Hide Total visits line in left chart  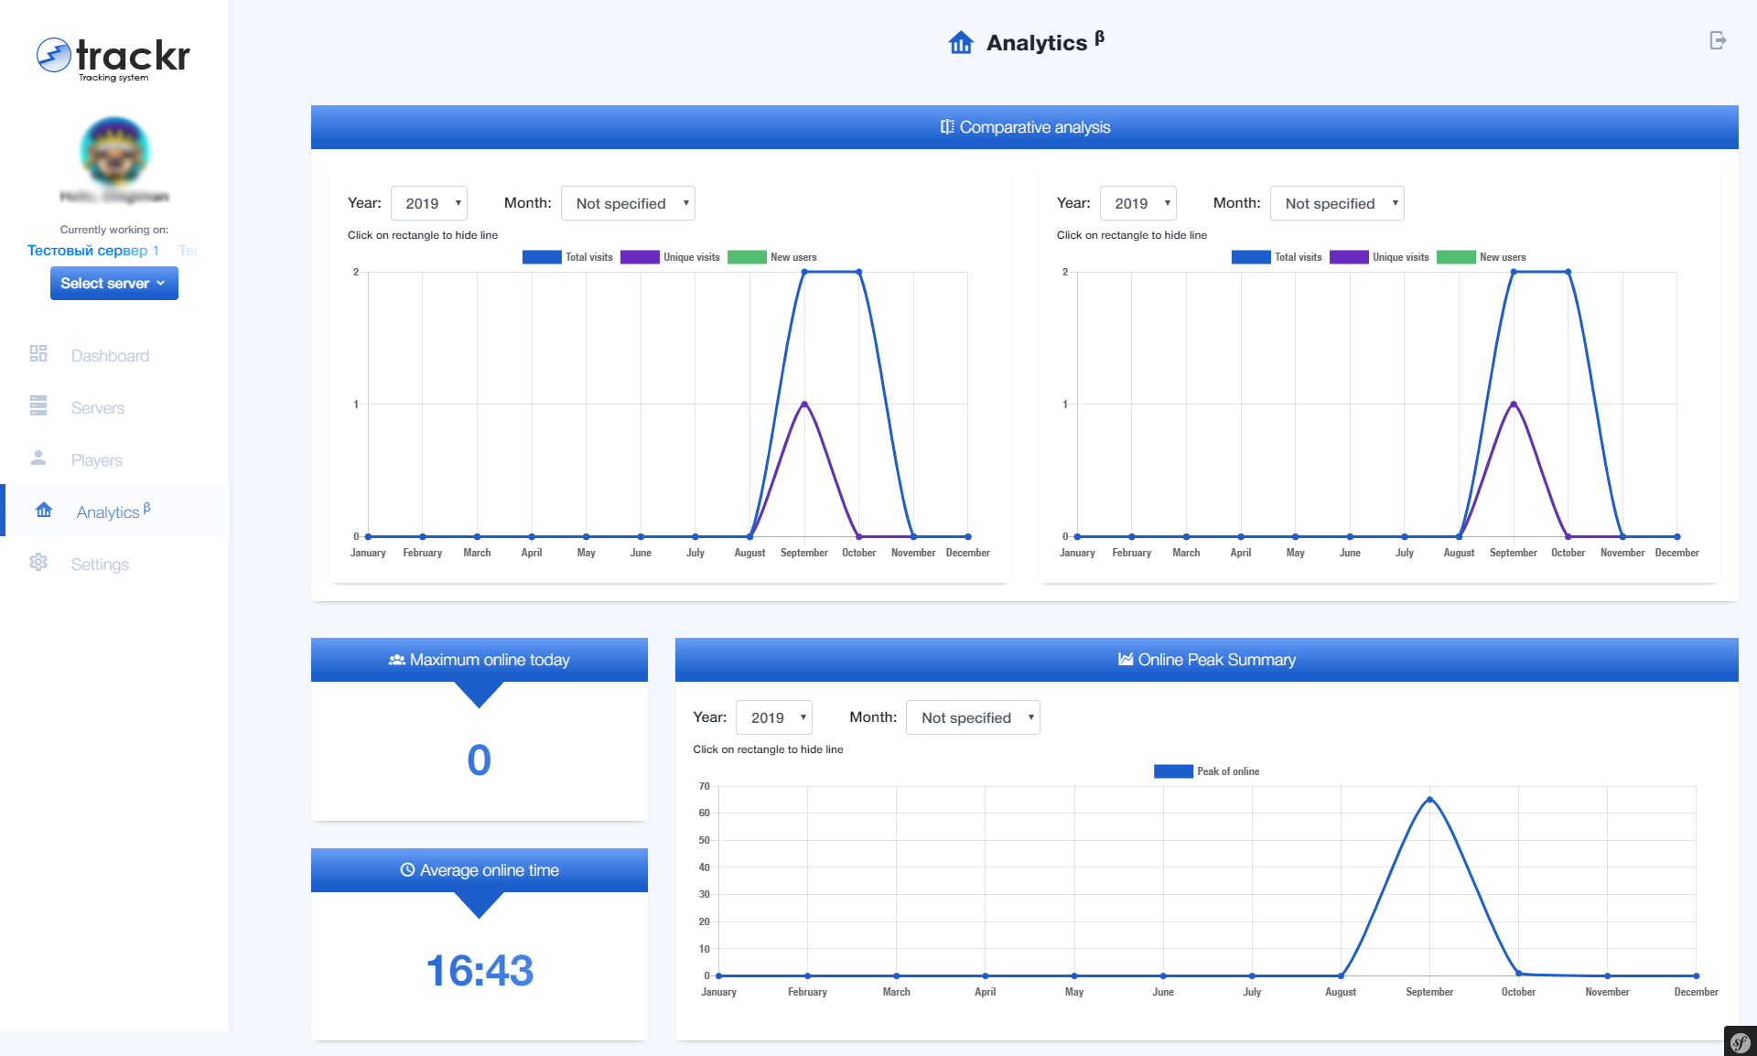[542, 257]
